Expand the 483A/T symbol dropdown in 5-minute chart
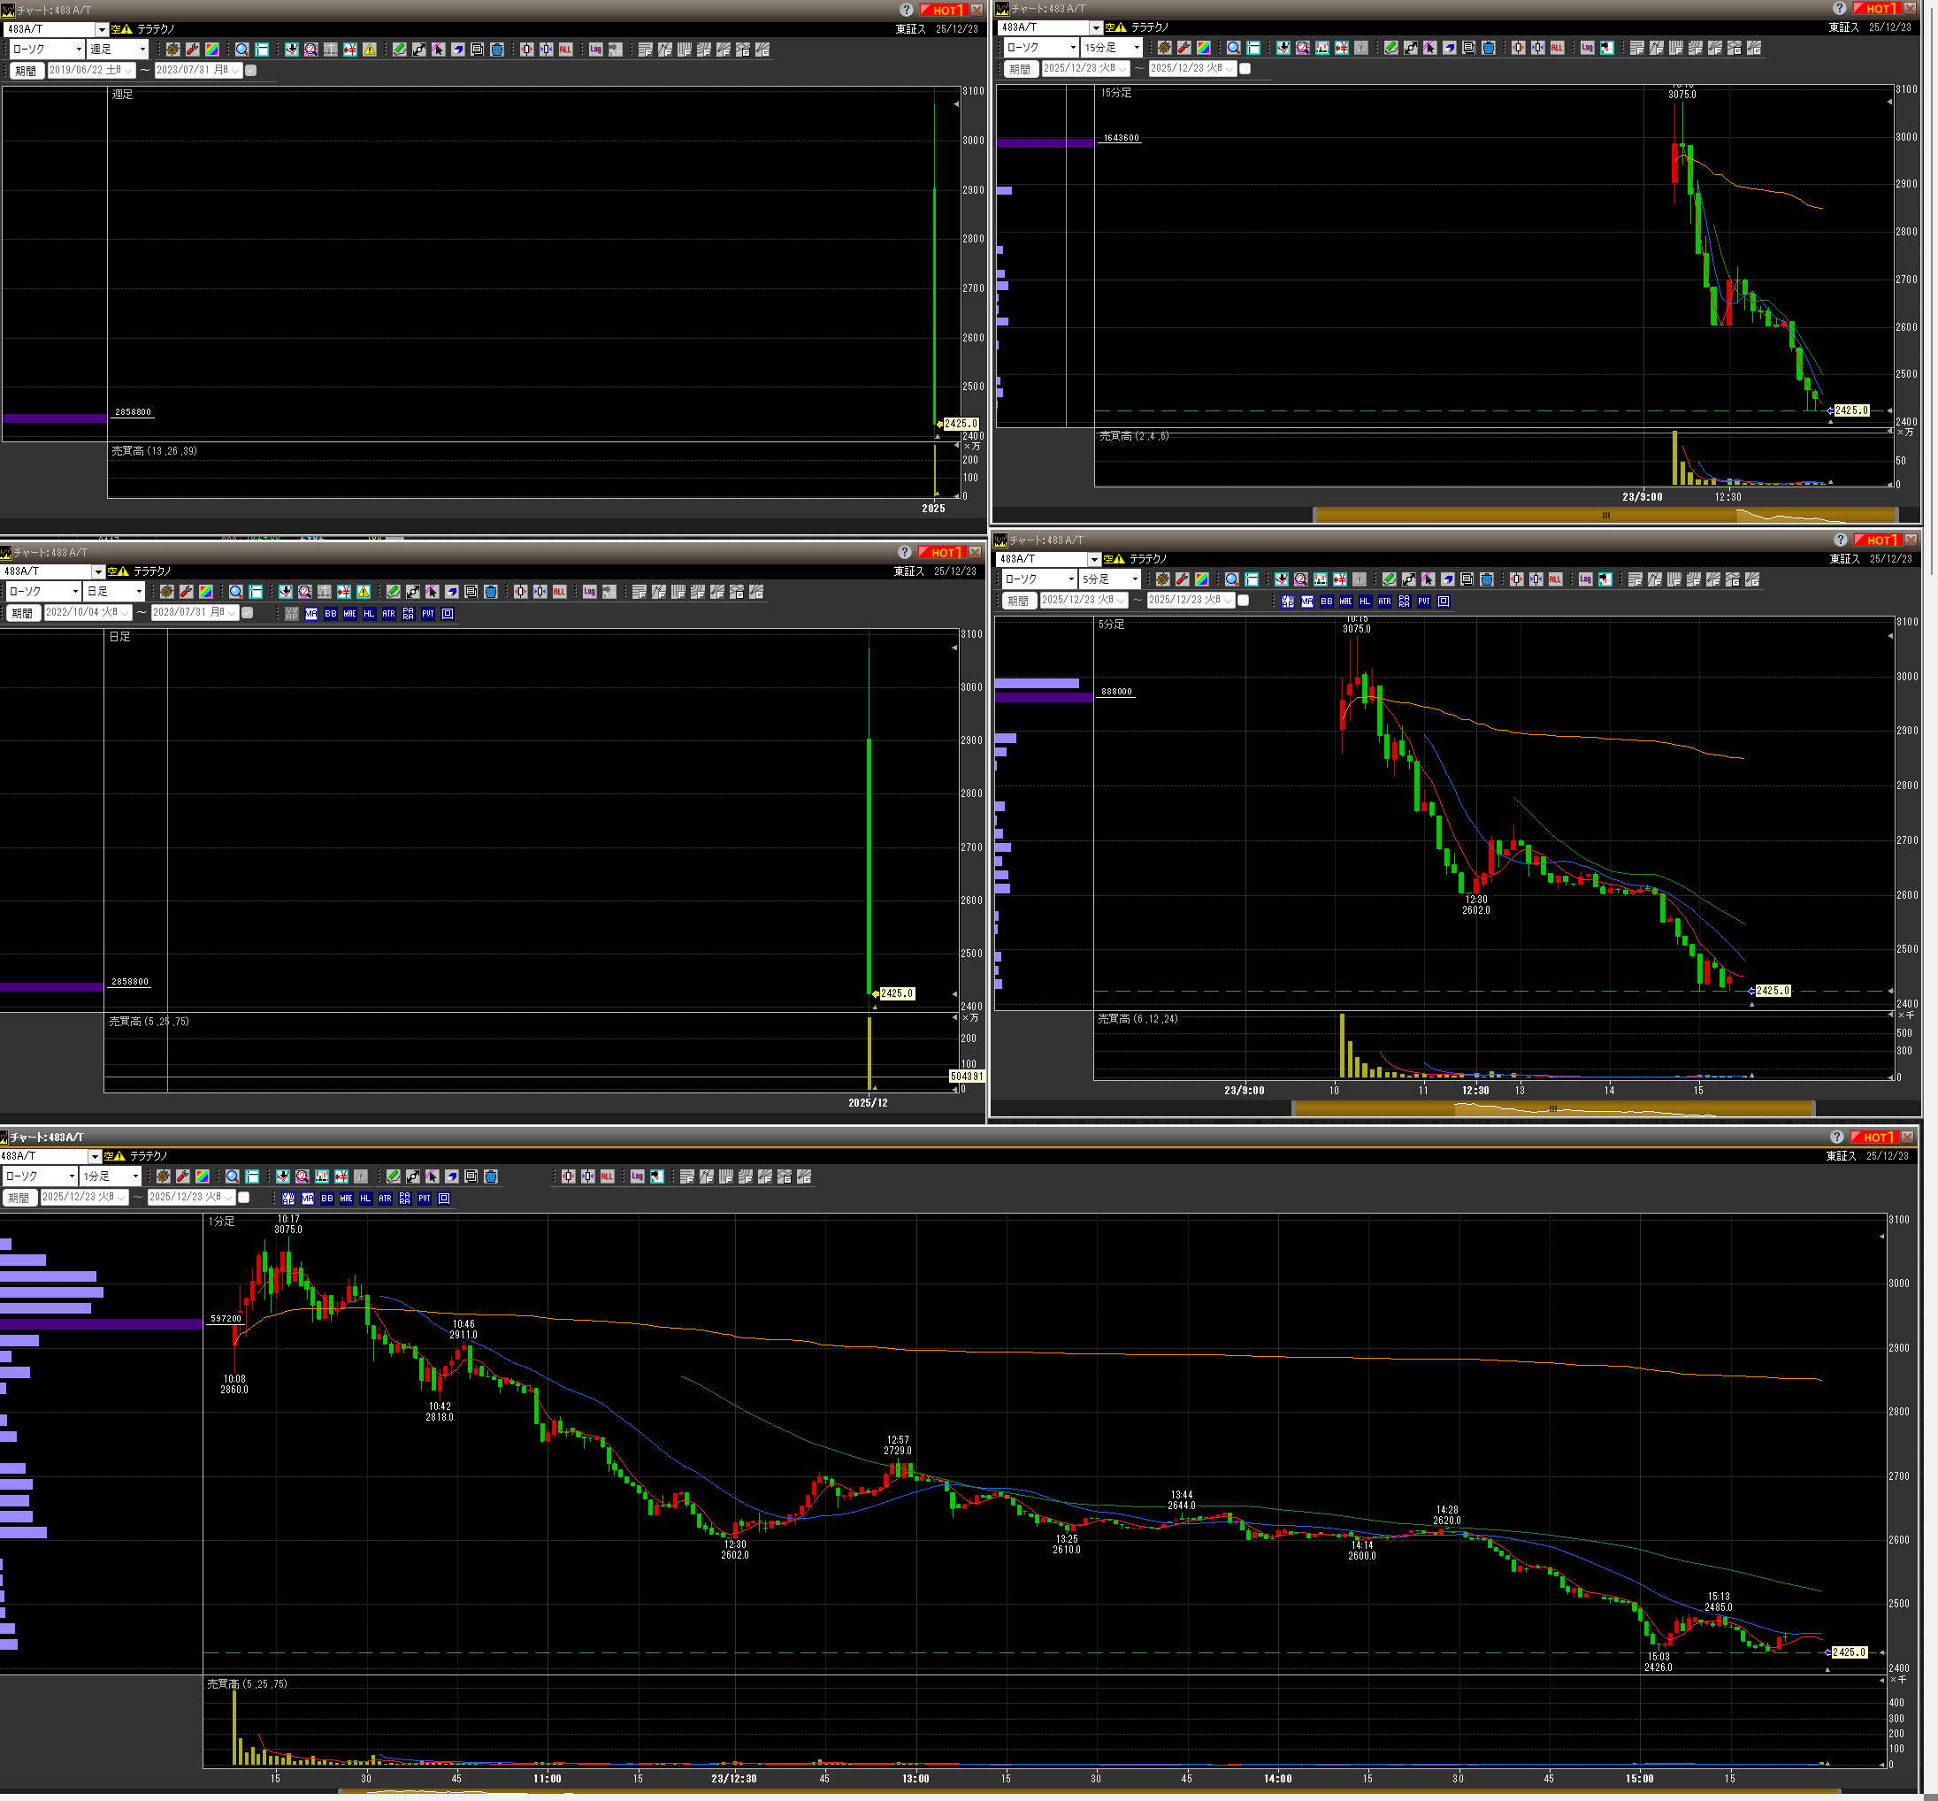Screen dimensions: 1938x1801 pyautogui.click(x=1093, y=559)
